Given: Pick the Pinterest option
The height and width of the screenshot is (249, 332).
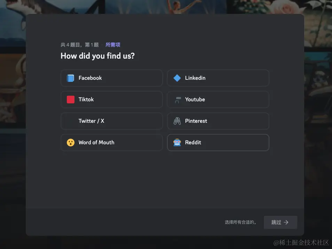Looking at the screenshot, I should coord(218,121).
